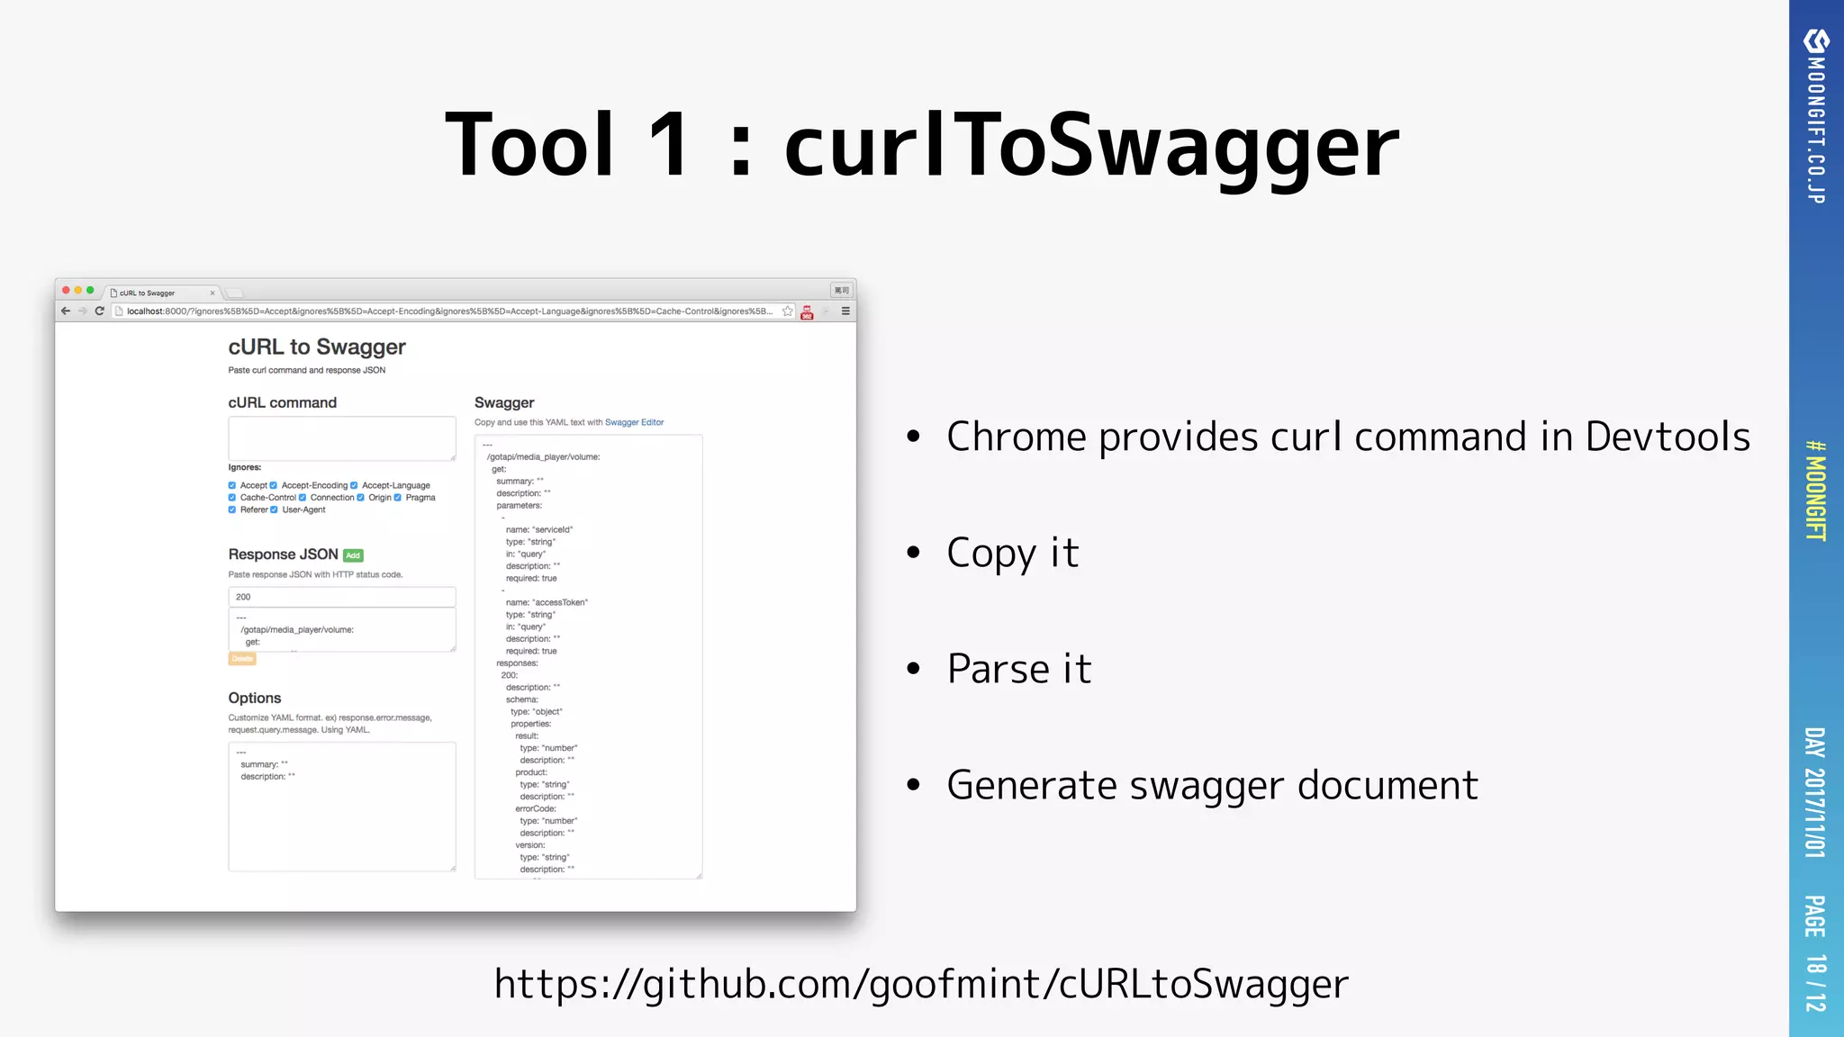Click the 'Ignores:' label
The image size is (1844, 1037).
tap(245, 467)
